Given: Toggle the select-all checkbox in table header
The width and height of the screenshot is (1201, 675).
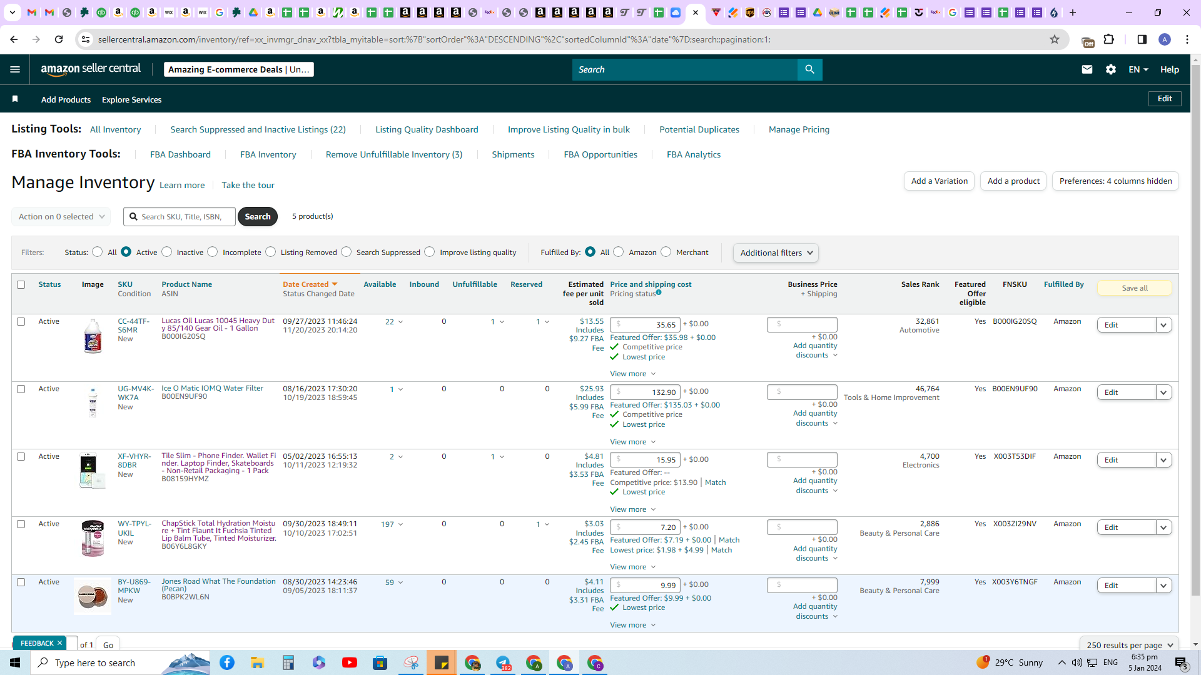Looking at the screenshot, I should click(21, 284).
